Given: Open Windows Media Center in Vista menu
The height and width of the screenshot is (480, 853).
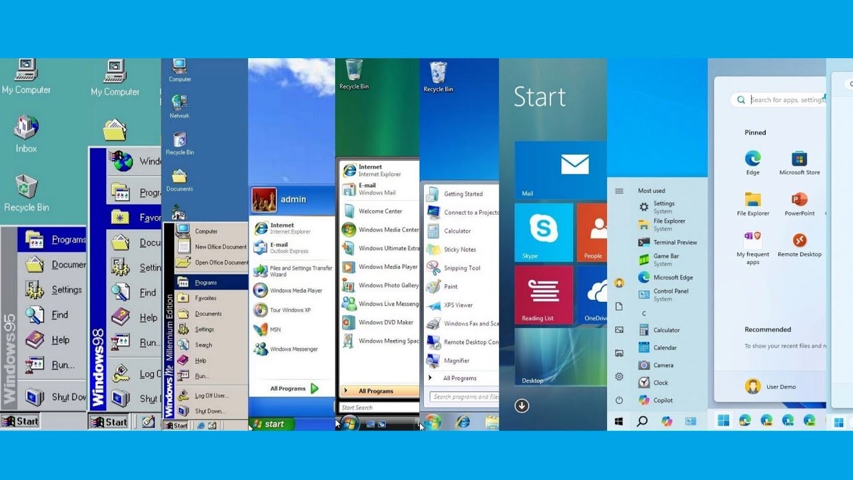Looking at the screenshot, I should [381, 230].
